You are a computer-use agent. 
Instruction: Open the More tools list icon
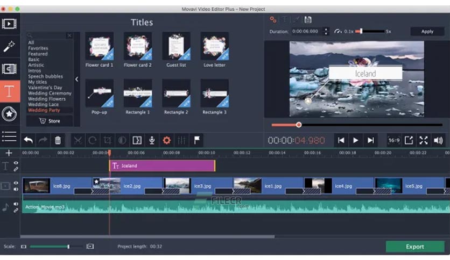(9, 136)
